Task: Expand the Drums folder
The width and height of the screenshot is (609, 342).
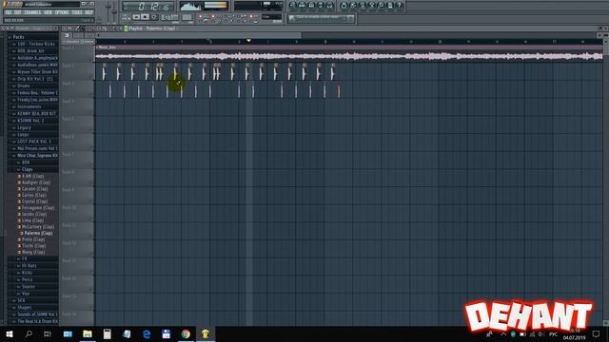Action: click(23, 85)
